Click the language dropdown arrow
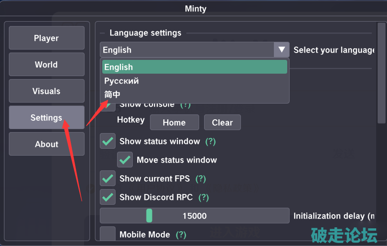This screenshot has width=387, height=246. pyautogui.click(x=282, y=50)
